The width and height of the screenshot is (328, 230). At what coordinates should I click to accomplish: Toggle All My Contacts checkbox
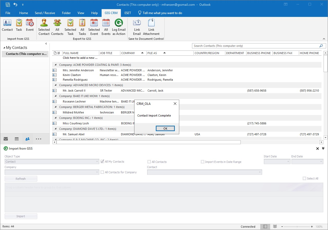coord(102,161)
